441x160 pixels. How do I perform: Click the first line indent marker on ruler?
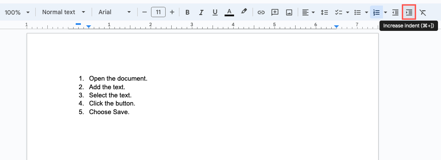(x=78, y=24)
